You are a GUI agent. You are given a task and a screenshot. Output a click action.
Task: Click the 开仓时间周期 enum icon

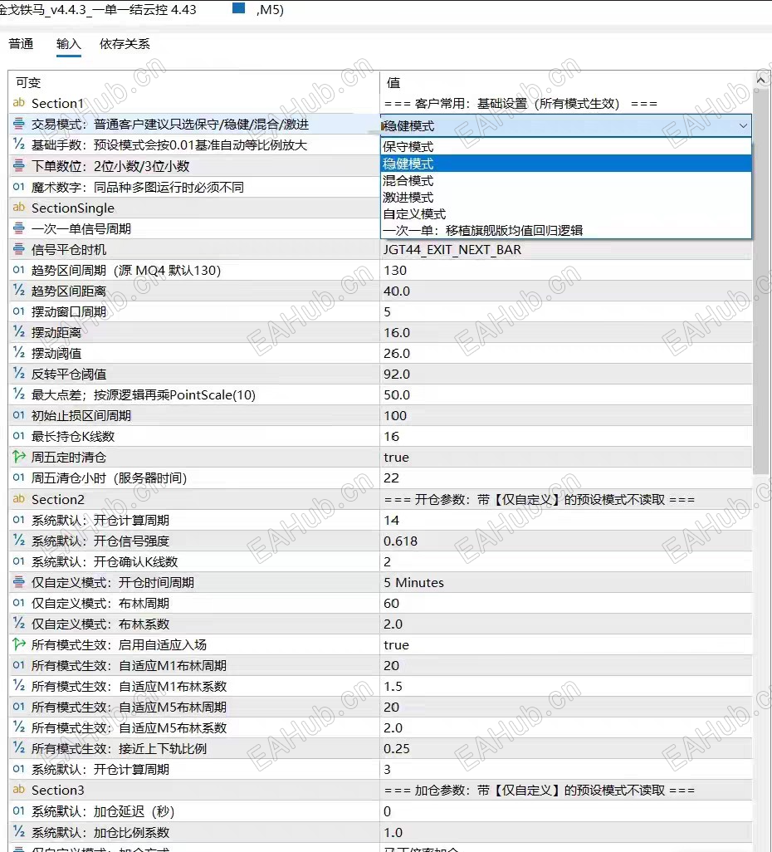[19, 582]
